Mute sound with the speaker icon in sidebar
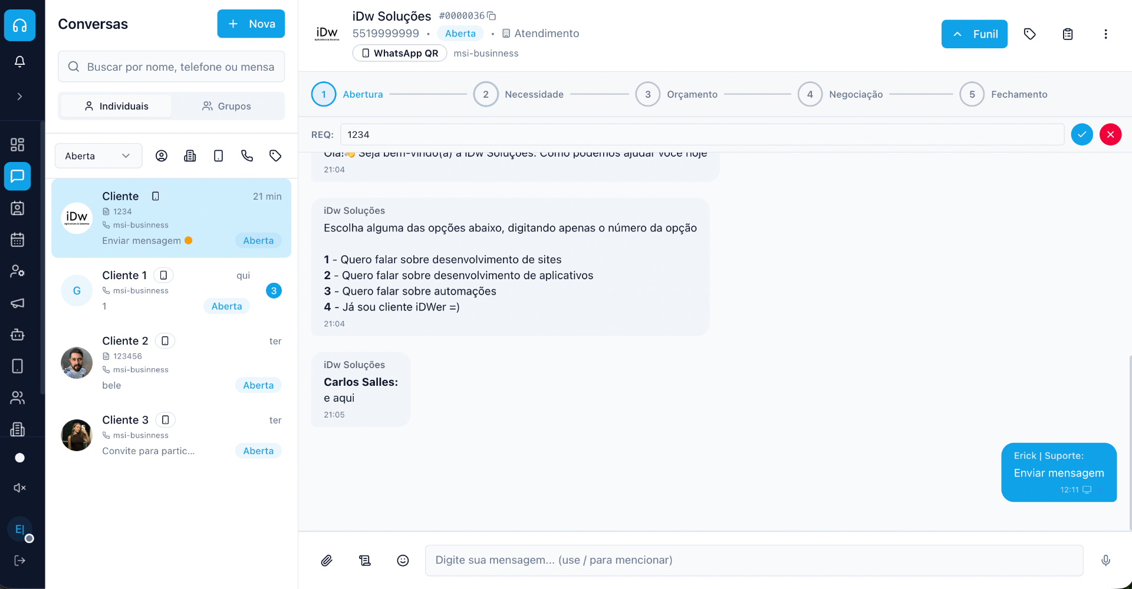 pos(19,488)
